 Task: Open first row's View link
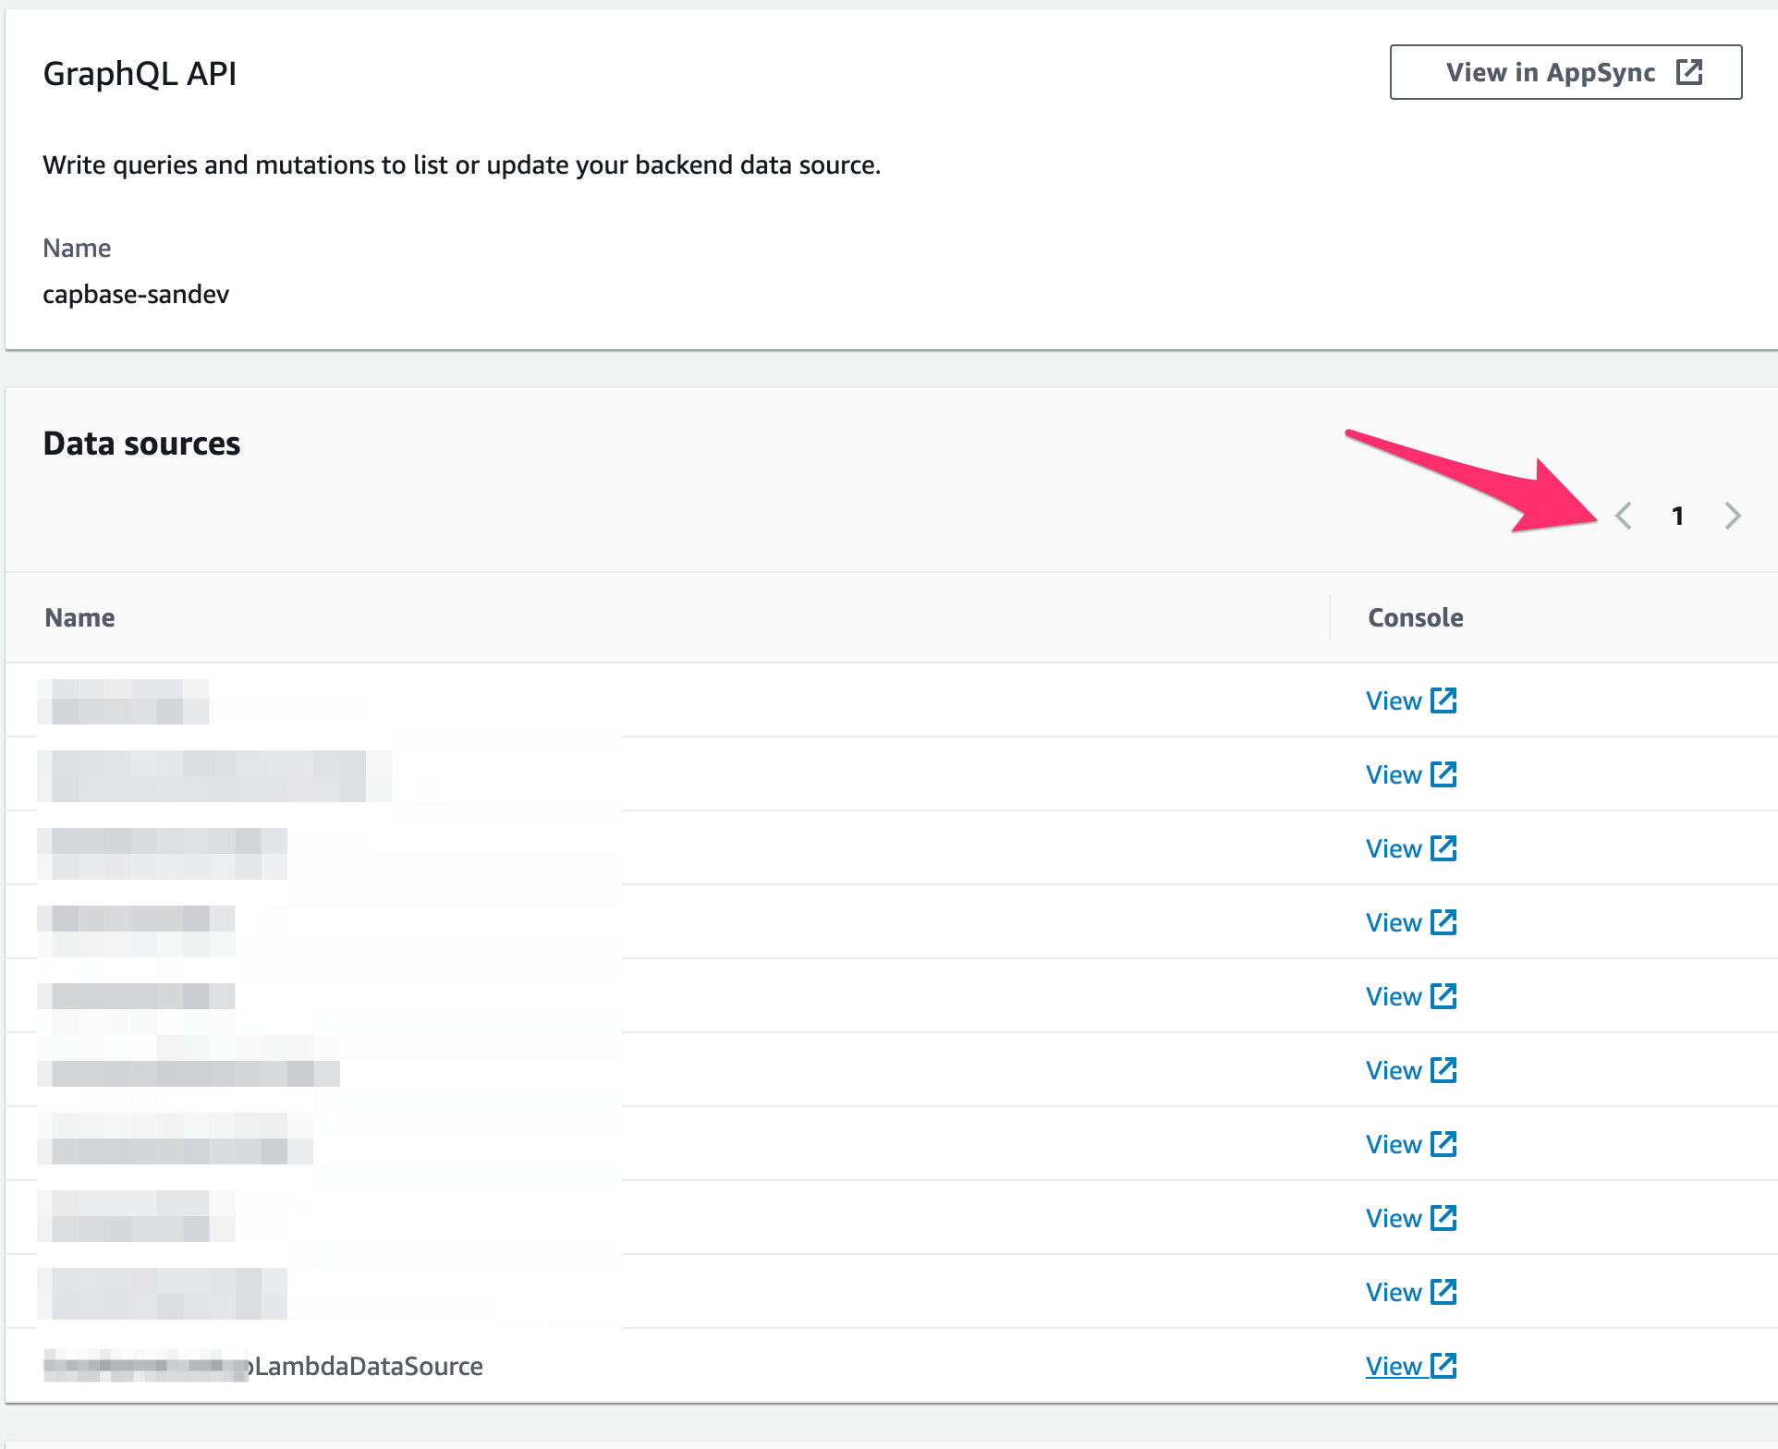[x=1394, y=700]
